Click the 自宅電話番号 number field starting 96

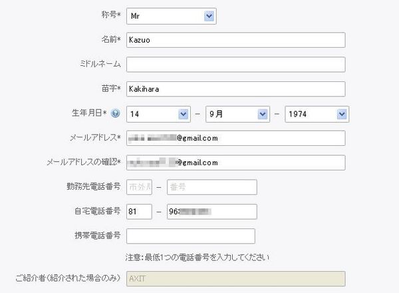(212, 212)
